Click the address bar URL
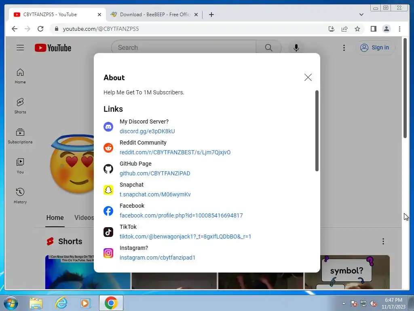Screen dimensions: 414x311 [101, 29]
